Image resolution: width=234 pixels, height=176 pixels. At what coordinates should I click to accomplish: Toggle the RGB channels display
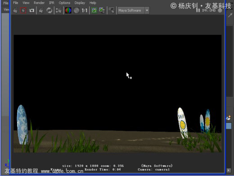point(68,10)
